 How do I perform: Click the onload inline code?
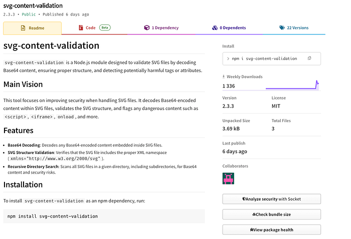coord(66,116)
